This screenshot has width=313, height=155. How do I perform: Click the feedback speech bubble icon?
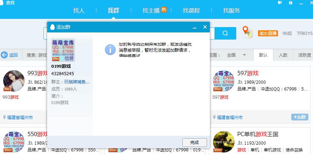pos(280,3)
